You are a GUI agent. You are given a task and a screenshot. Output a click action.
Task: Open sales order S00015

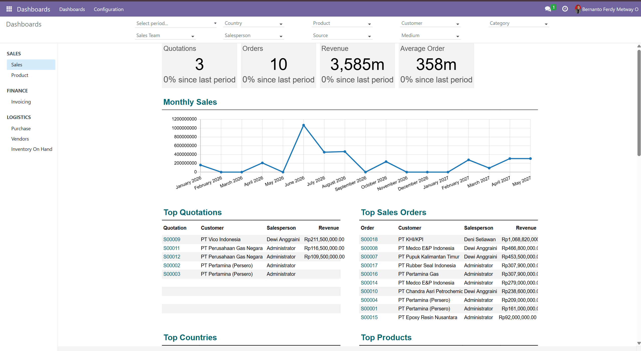(x=369, y=317)
